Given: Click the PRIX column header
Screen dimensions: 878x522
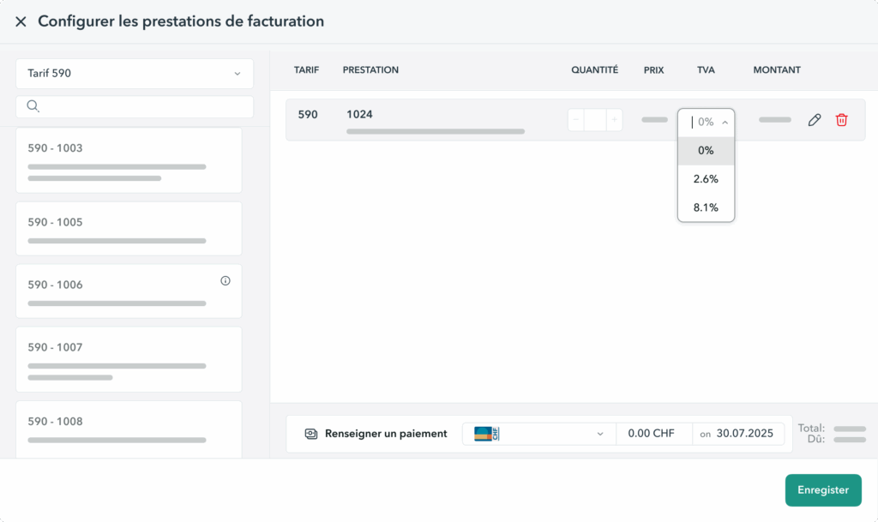Looking at the screenshot, I should (x=653, y=70).
